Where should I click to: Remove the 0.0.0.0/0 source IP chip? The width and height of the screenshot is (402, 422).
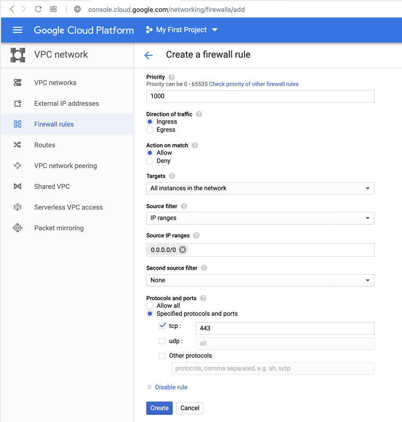[x=183, y=250]
